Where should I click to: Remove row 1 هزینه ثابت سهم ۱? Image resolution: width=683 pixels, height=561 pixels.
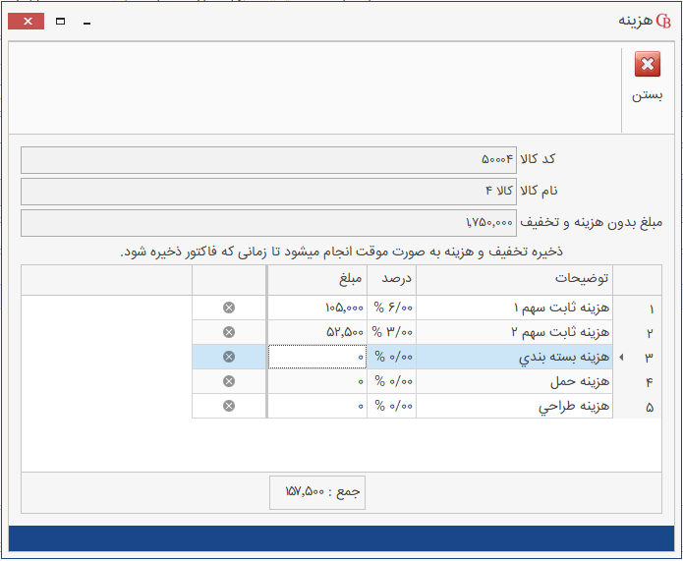(229, 308)
